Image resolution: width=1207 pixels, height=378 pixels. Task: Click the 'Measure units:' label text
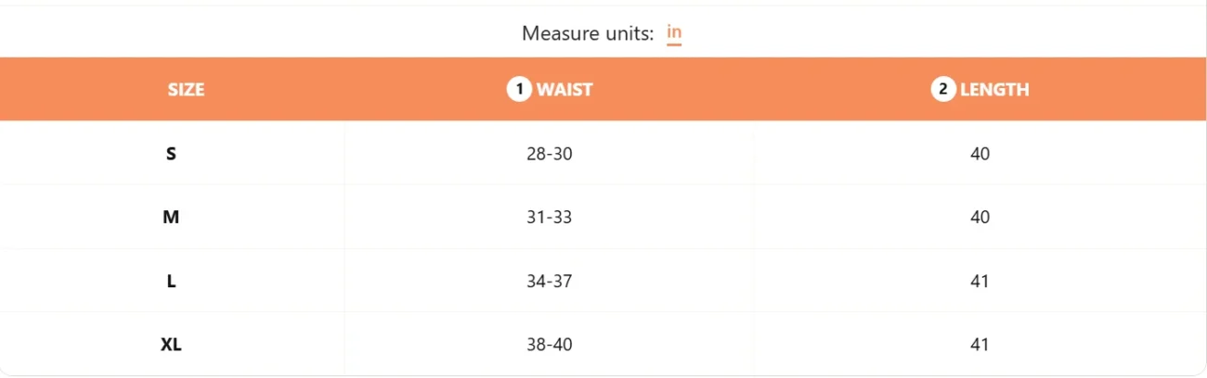(x=588, y=33)
